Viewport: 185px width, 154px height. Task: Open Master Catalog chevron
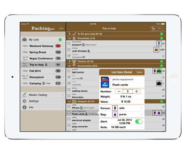tap(63, 95)
